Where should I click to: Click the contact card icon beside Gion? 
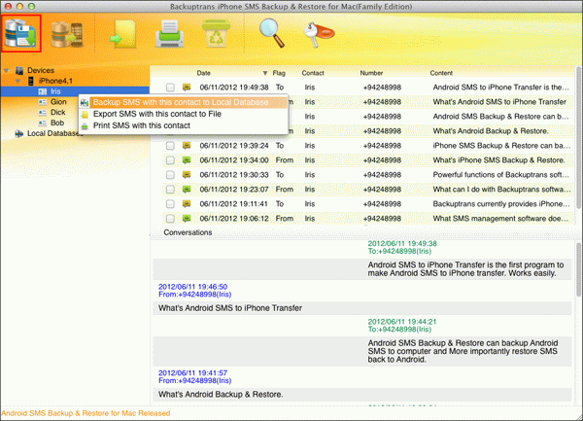43,102
